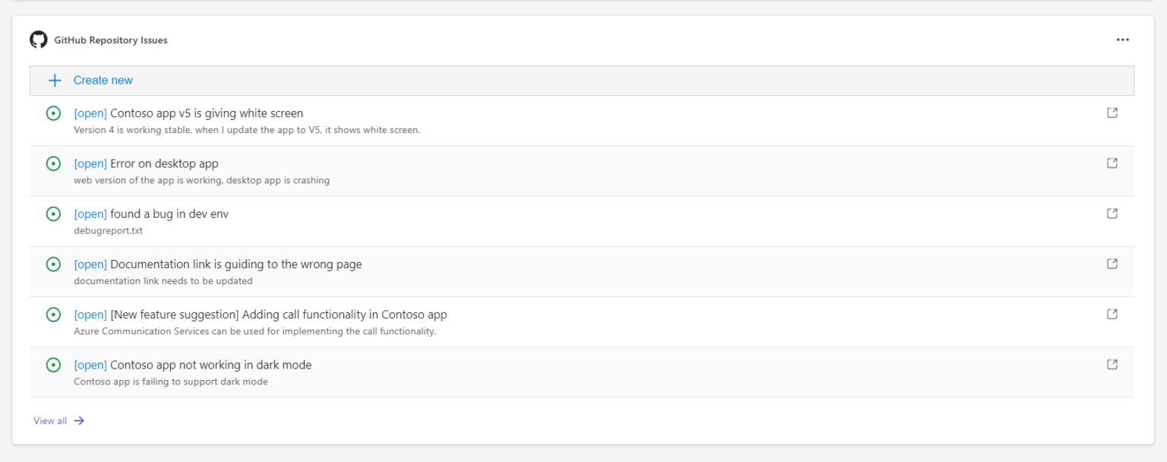The width and height of the screenshot is (1167, 462).
Task: Open external link icon for the white screen issue
Action: coord(1112,112)
